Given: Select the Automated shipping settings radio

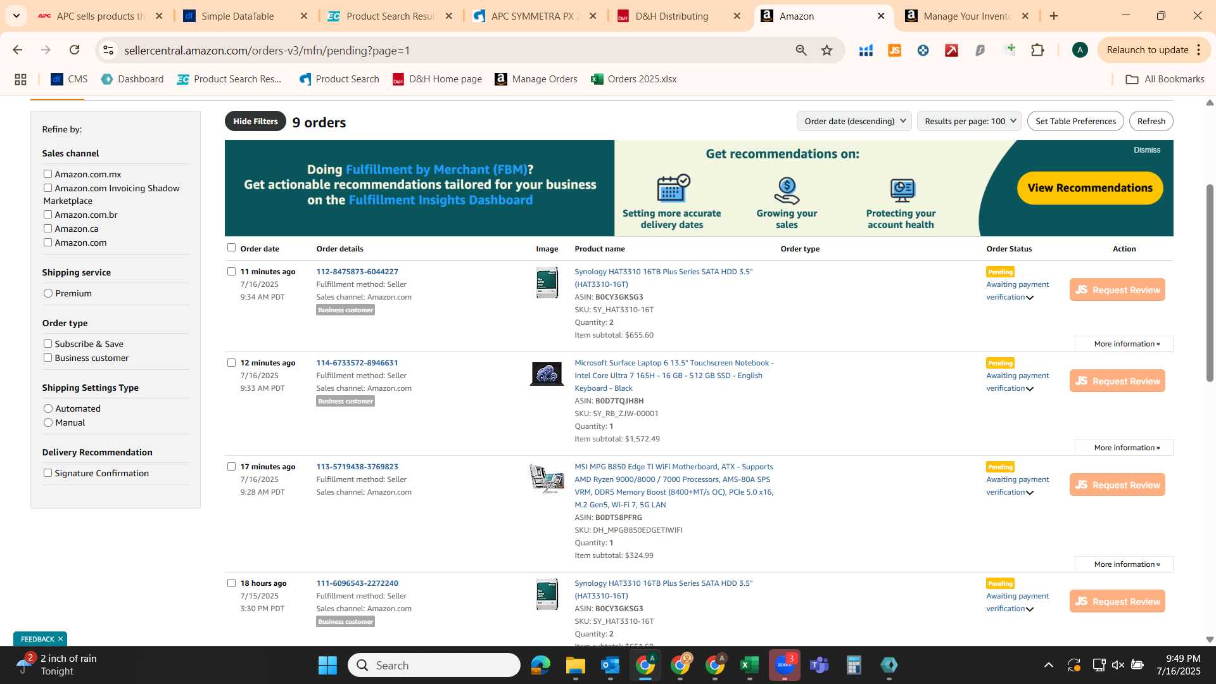Looking at the screenshot, I should point(48,408).
